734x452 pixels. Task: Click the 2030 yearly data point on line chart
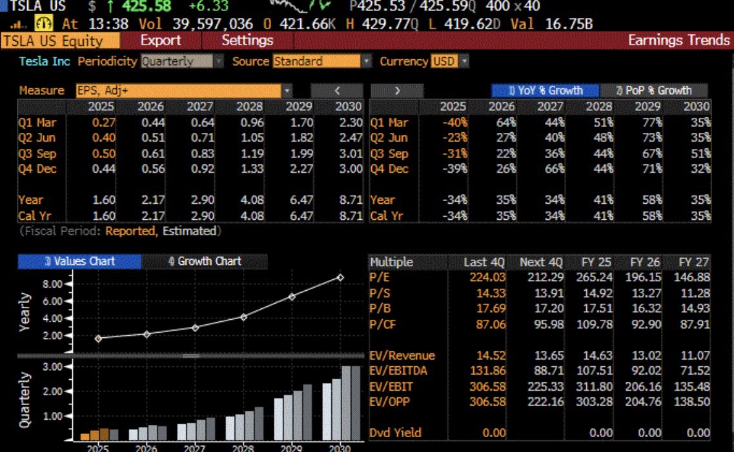point(340,277)
